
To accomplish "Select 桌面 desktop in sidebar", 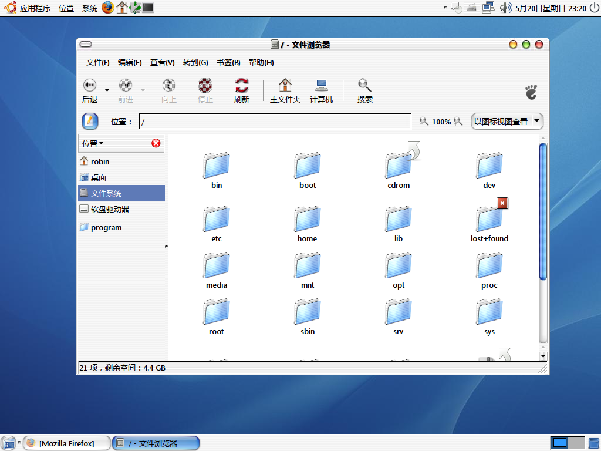I will 121,177.
